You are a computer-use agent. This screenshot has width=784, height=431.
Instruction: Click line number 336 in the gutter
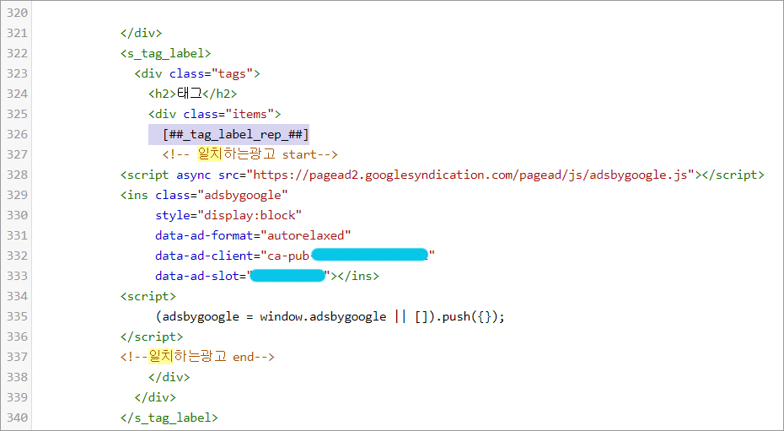tap(18, 337)
